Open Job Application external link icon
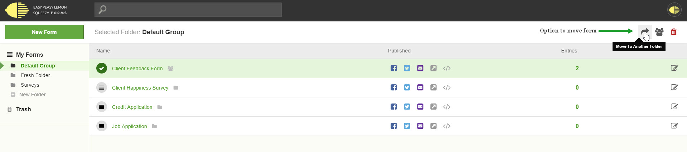 click(x=433, y=126)
